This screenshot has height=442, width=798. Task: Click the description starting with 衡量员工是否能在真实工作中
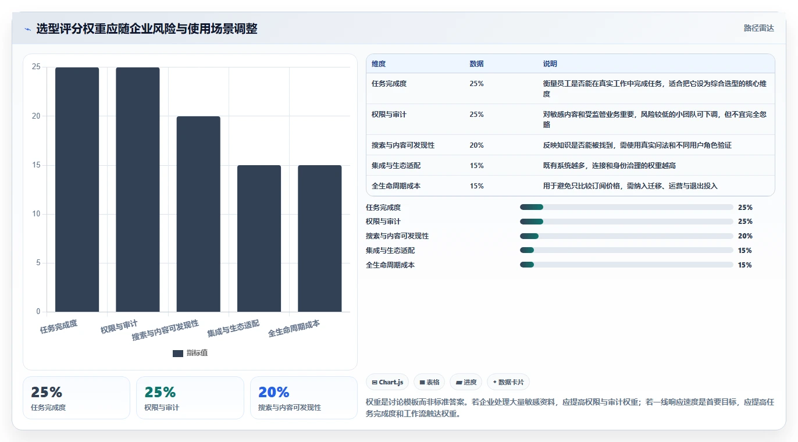pyautogui.click(x=655, y=89)
